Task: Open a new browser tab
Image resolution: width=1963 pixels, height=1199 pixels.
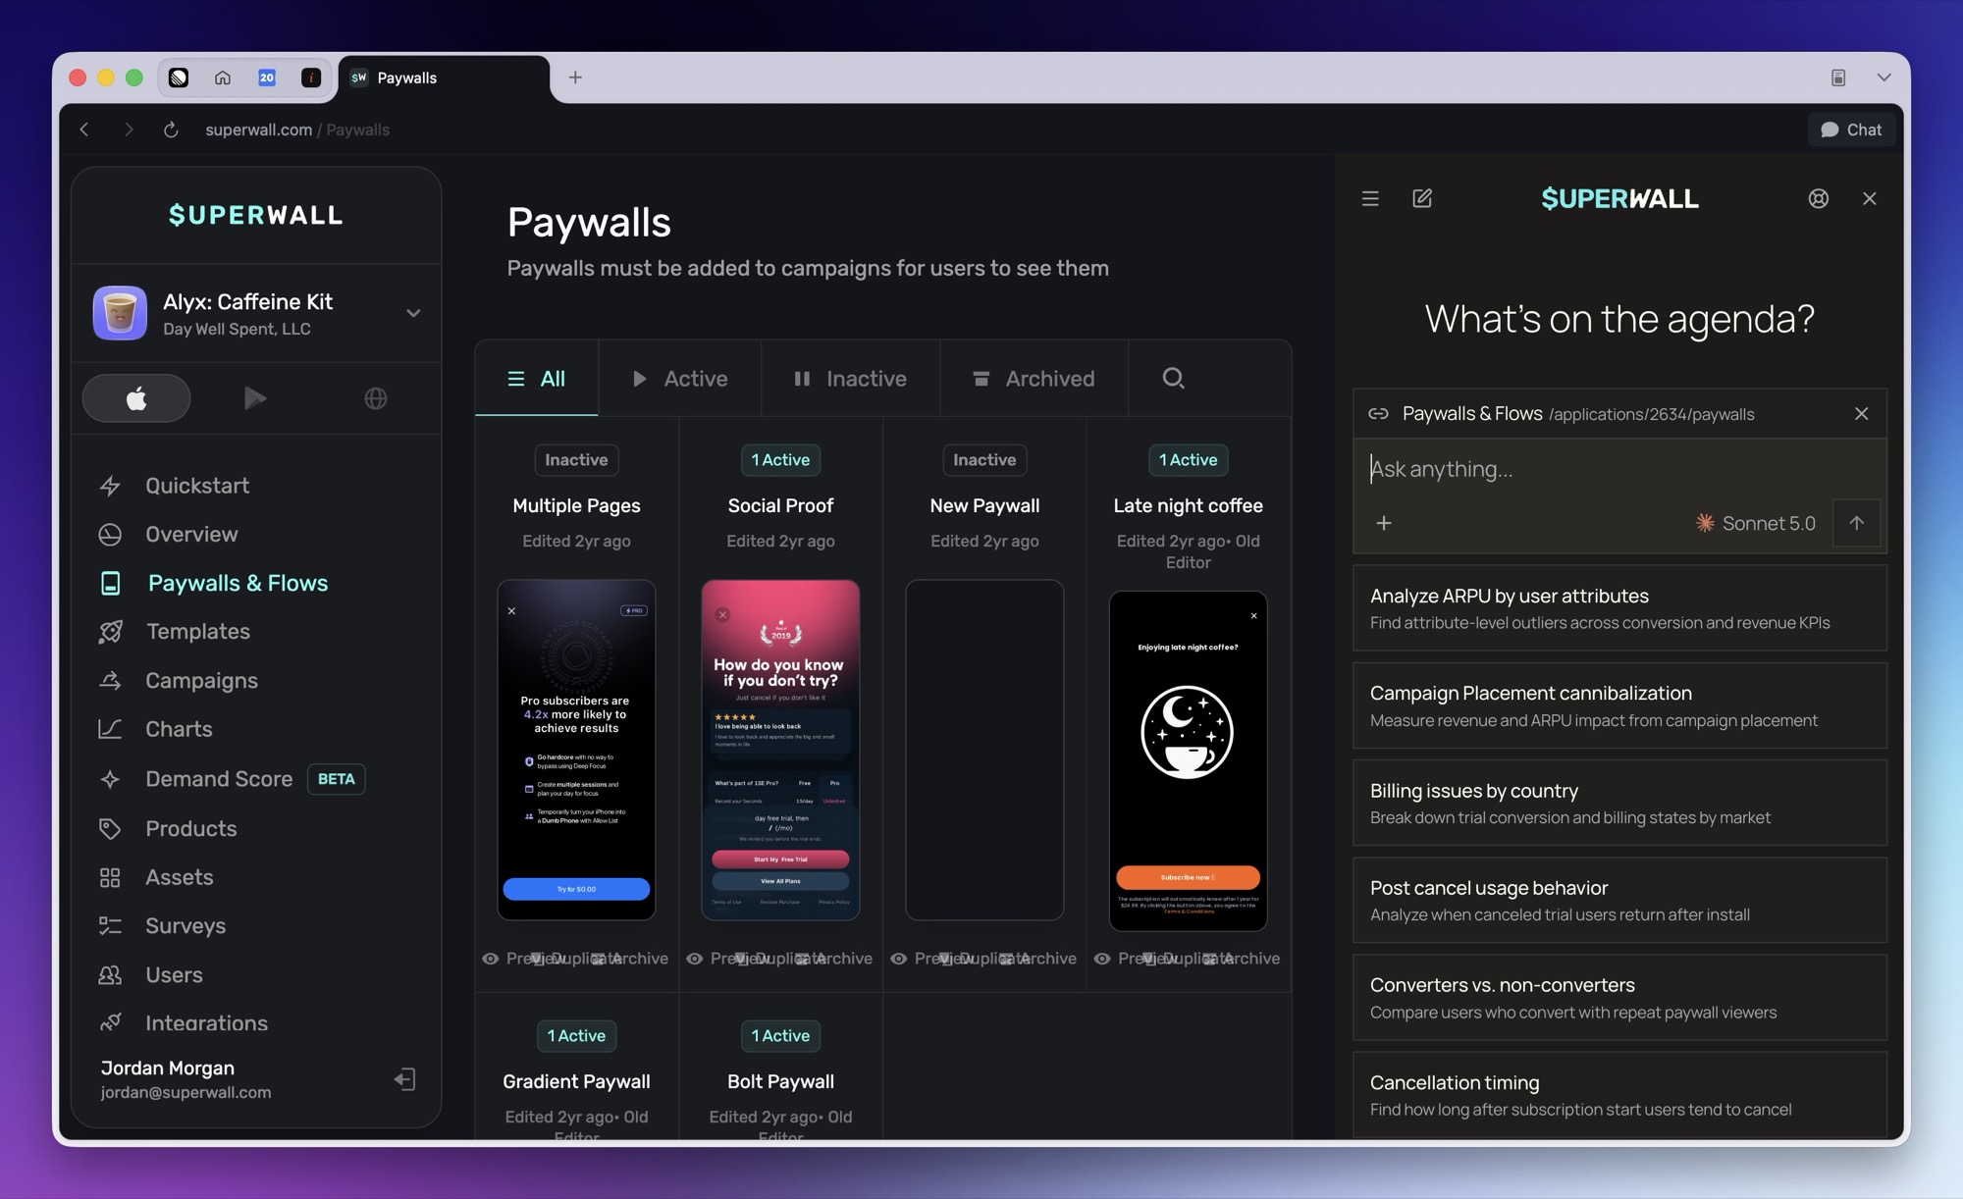Action: pos(575,78)
